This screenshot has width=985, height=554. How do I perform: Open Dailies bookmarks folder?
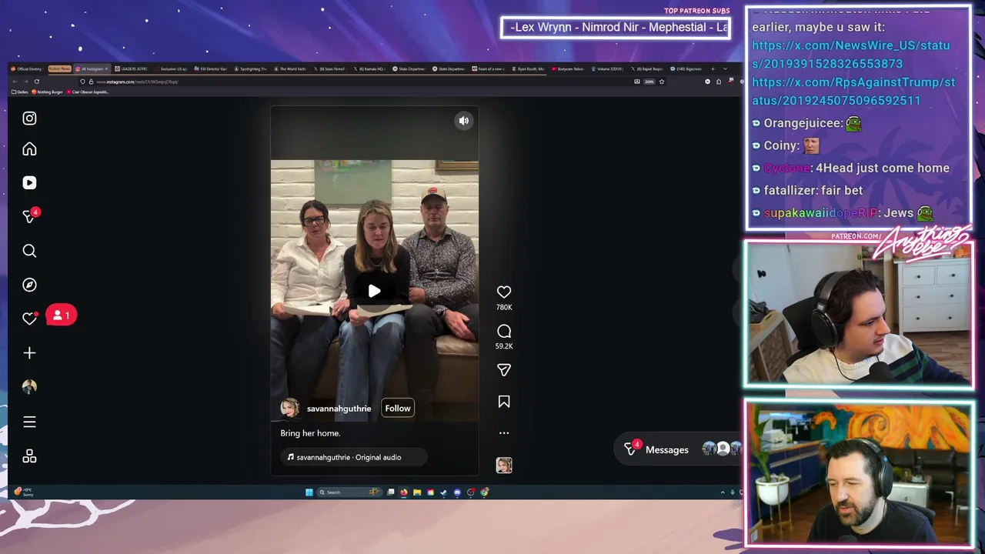point(20,92)
